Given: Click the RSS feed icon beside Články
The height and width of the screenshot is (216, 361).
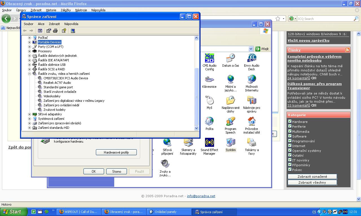Looking at the screenshot, I should click(x=347, y=50).
